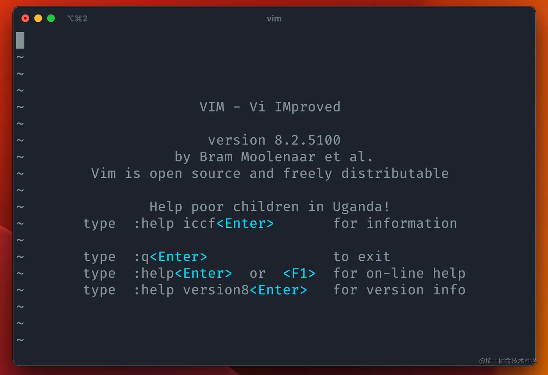Click 'Help poor children in Uganda!' line

point(270,207)
